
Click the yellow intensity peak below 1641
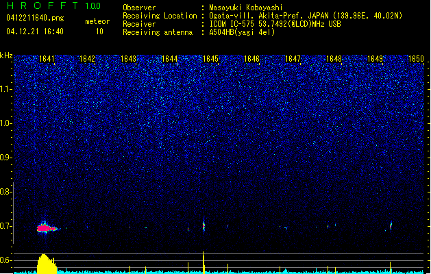[47, 264]
